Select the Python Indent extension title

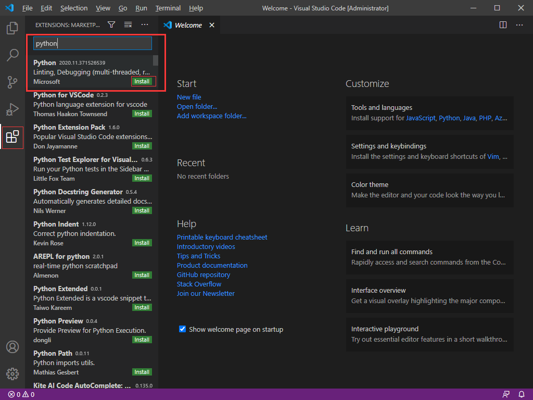pyautogui.click(x=56, y=224)
